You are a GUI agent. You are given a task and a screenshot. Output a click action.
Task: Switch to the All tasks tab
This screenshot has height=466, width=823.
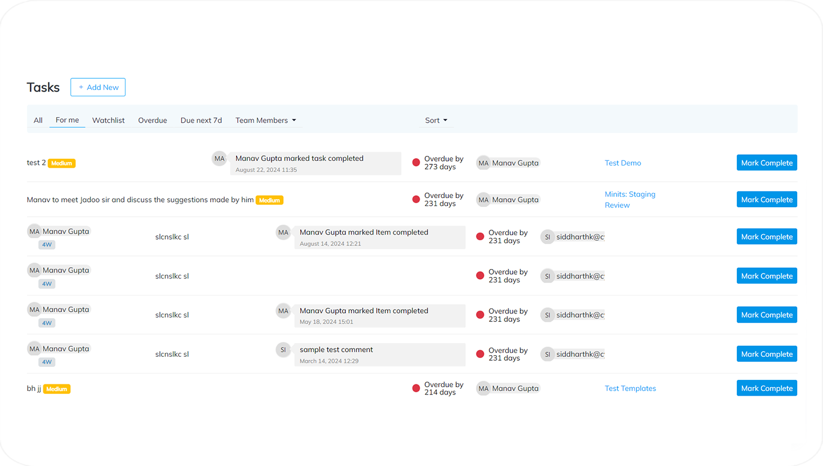point(38,120)
